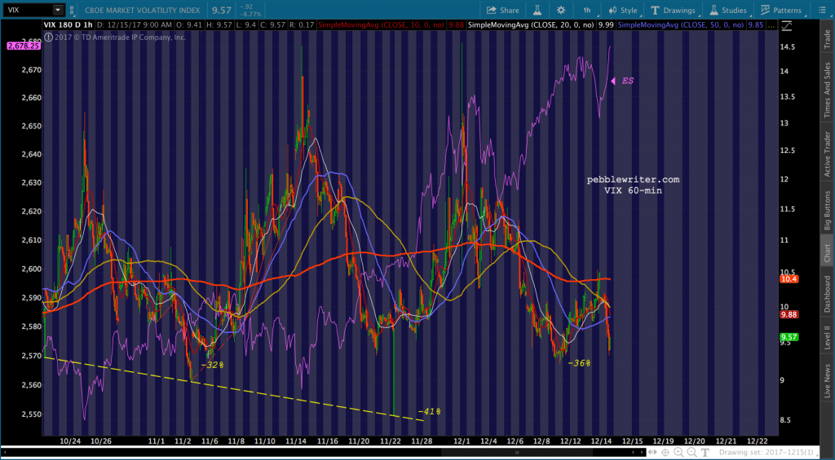
Task: Click the VIX symbol input field
Action: tap(29, 10)
